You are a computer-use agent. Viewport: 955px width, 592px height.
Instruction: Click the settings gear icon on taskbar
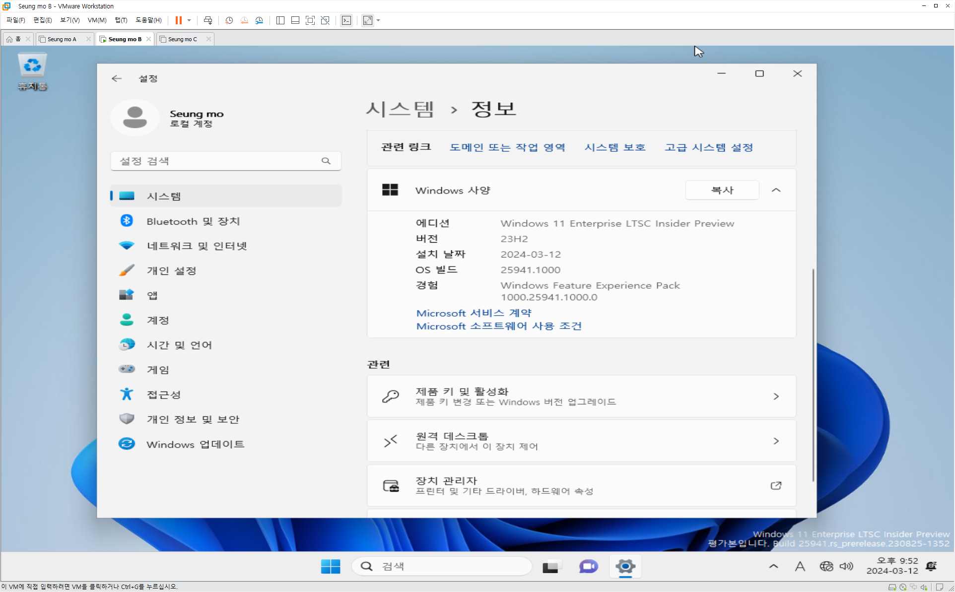[625, 566]
